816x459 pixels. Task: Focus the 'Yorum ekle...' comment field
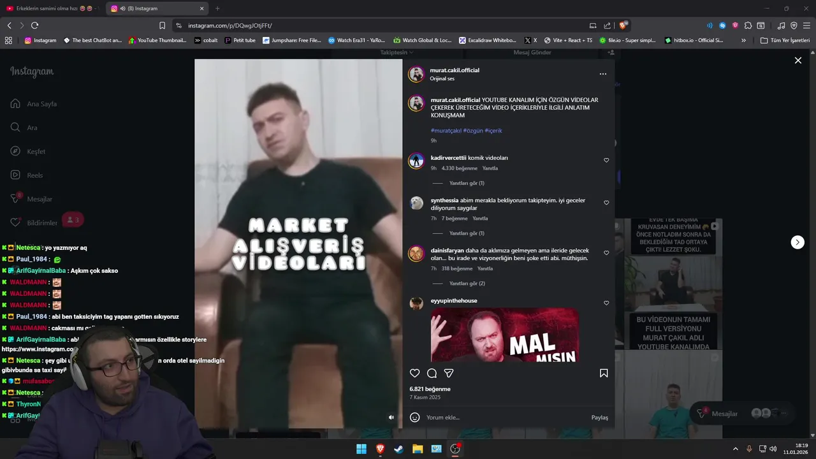pos(506,418)
